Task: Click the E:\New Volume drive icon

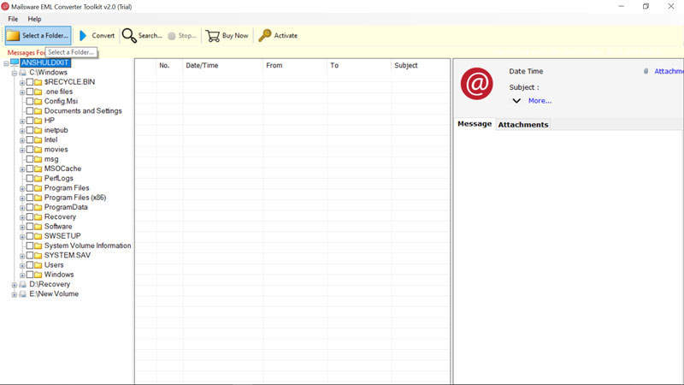Action: 23,294
